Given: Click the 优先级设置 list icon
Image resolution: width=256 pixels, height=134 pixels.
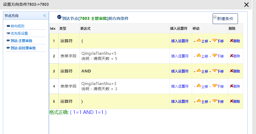Looking at the screenshot, I should [8, 33].
